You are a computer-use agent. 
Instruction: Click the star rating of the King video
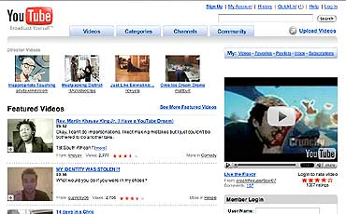pyautogui.click(x=125, y=156)
